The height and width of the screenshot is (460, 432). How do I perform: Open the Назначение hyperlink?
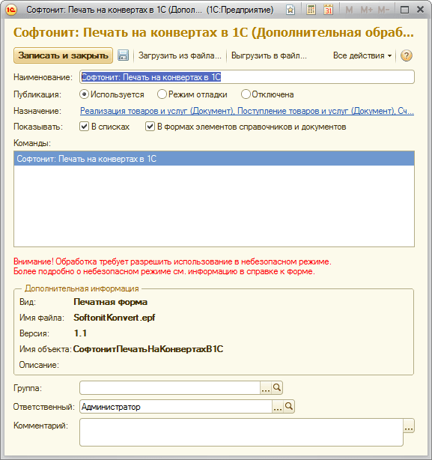(x=247, y=111)
